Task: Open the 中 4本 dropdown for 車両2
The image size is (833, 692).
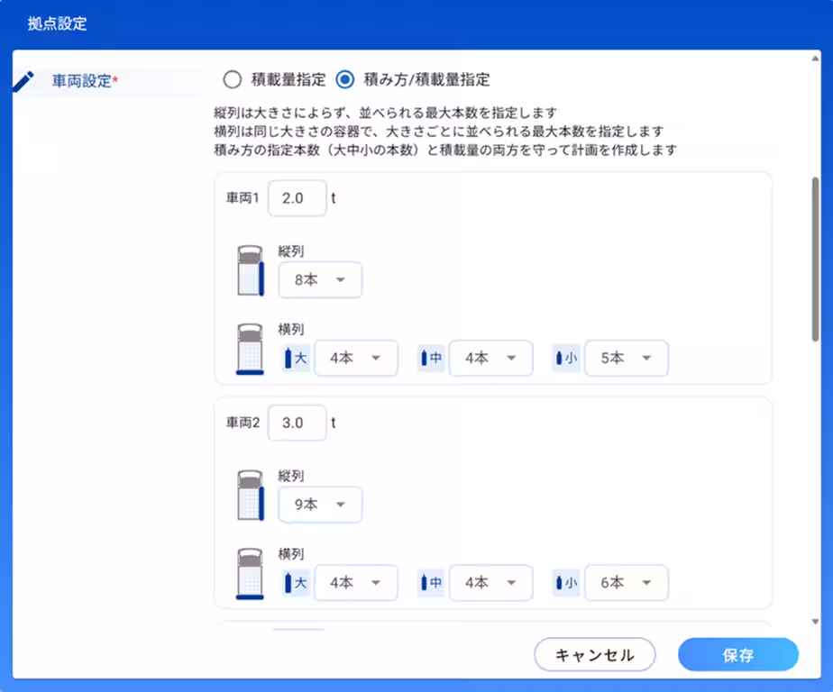Action: point(490,582)
